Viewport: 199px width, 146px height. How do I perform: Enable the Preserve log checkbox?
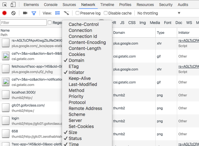pos(78,13)
